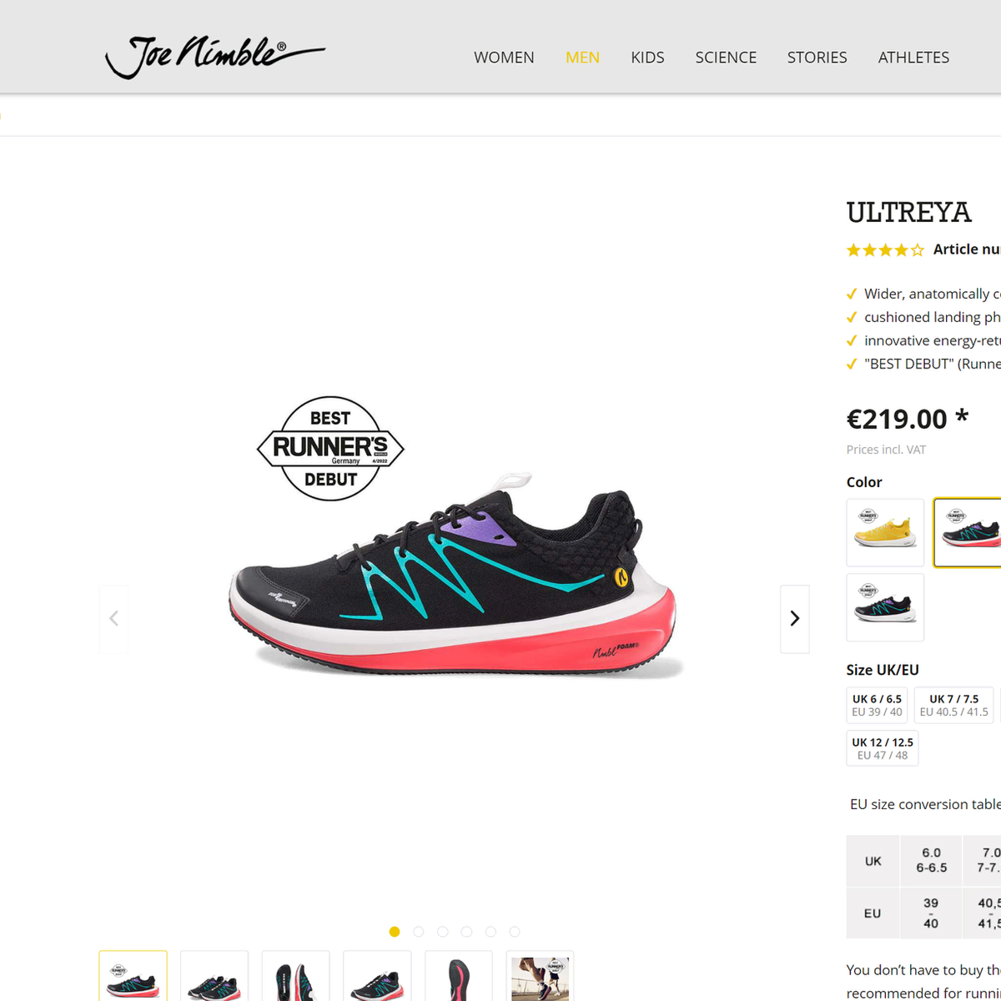Open the sole view thumbnail
This screenshot has width=1001, height=1001.
pos(459,976)
